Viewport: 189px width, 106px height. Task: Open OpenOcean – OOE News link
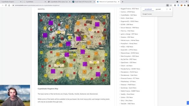(128, 62)
